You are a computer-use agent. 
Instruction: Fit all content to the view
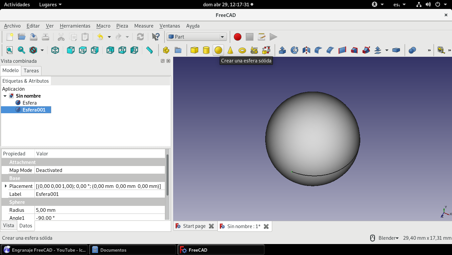pyautogui.click(x=10, y=50)
